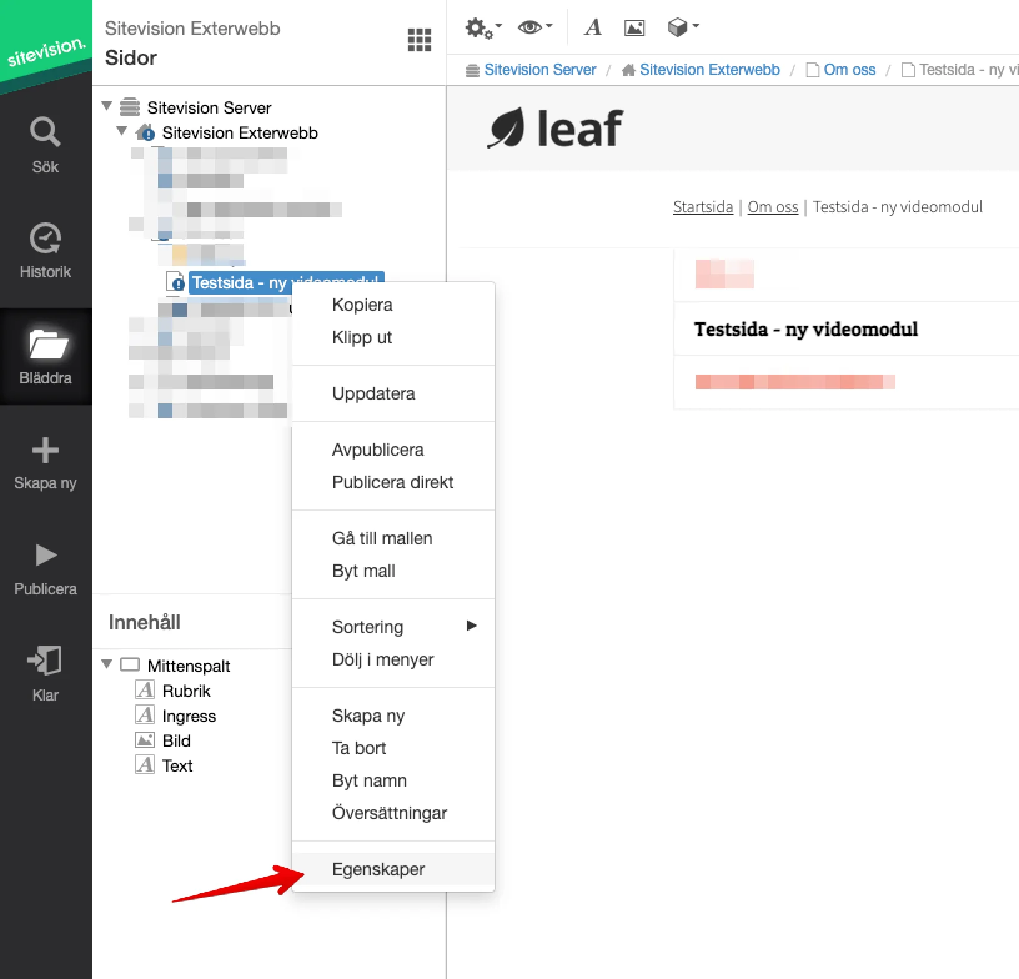Viewport: 1019px width, 979px height.
Task: Select Avpublicera in context menu
Action: click(393, 450)
